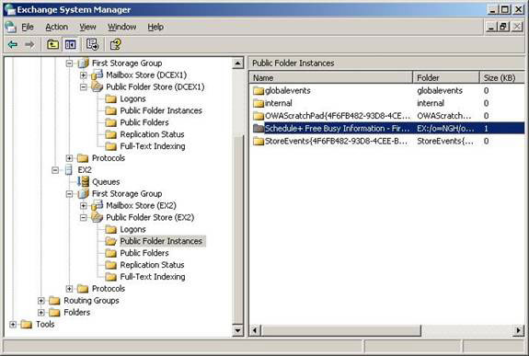The width and height of the screenshot is (529, 356).
Task: Toggle the Show/Hide Console Tree icon
Action: tap(71, 44)
